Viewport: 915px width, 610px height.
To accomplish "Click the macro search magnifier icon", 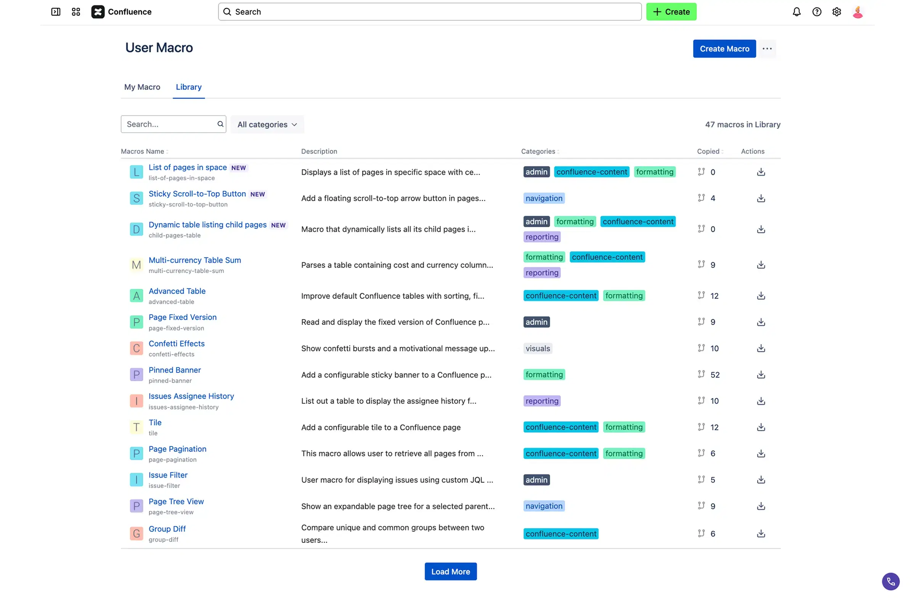I will [x=221, y=124].
